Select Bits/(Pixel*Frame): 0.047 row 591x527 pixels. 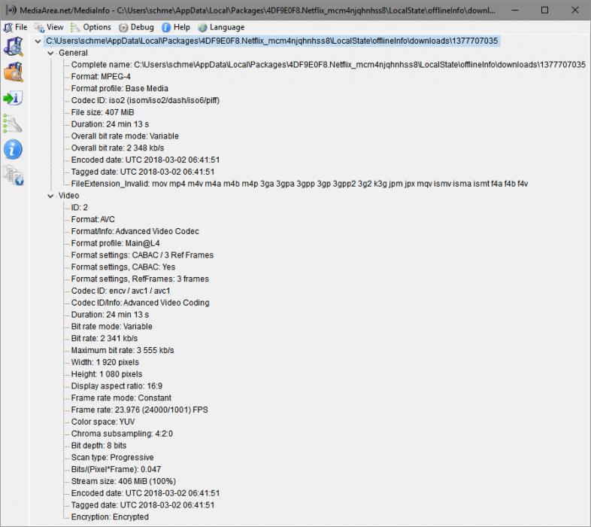tap(116, 469)
